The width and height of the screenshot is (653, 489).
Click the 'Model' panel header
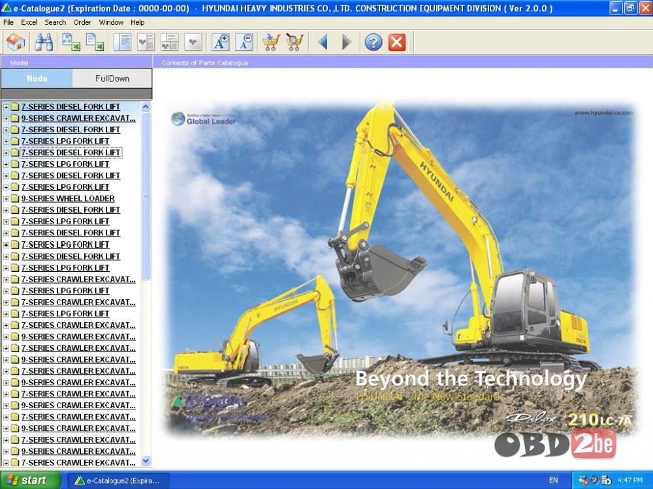point(19,63)
